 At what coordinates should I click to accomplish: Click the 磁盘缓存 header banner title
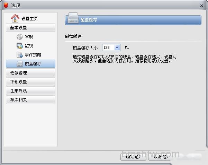[89, 20]
